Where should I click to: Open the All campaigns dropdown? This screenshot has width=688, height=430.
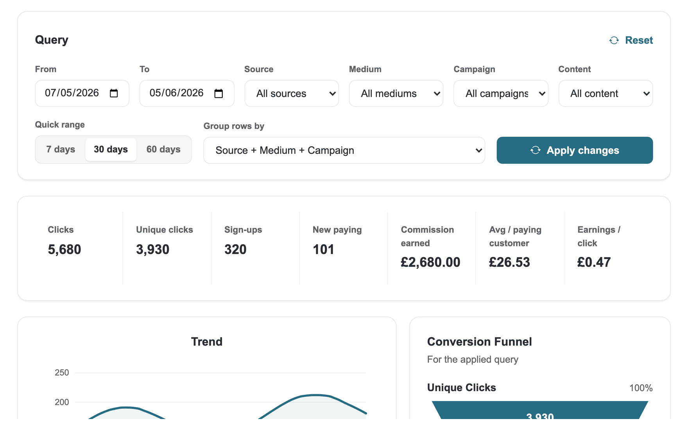(x=501, y=93)
